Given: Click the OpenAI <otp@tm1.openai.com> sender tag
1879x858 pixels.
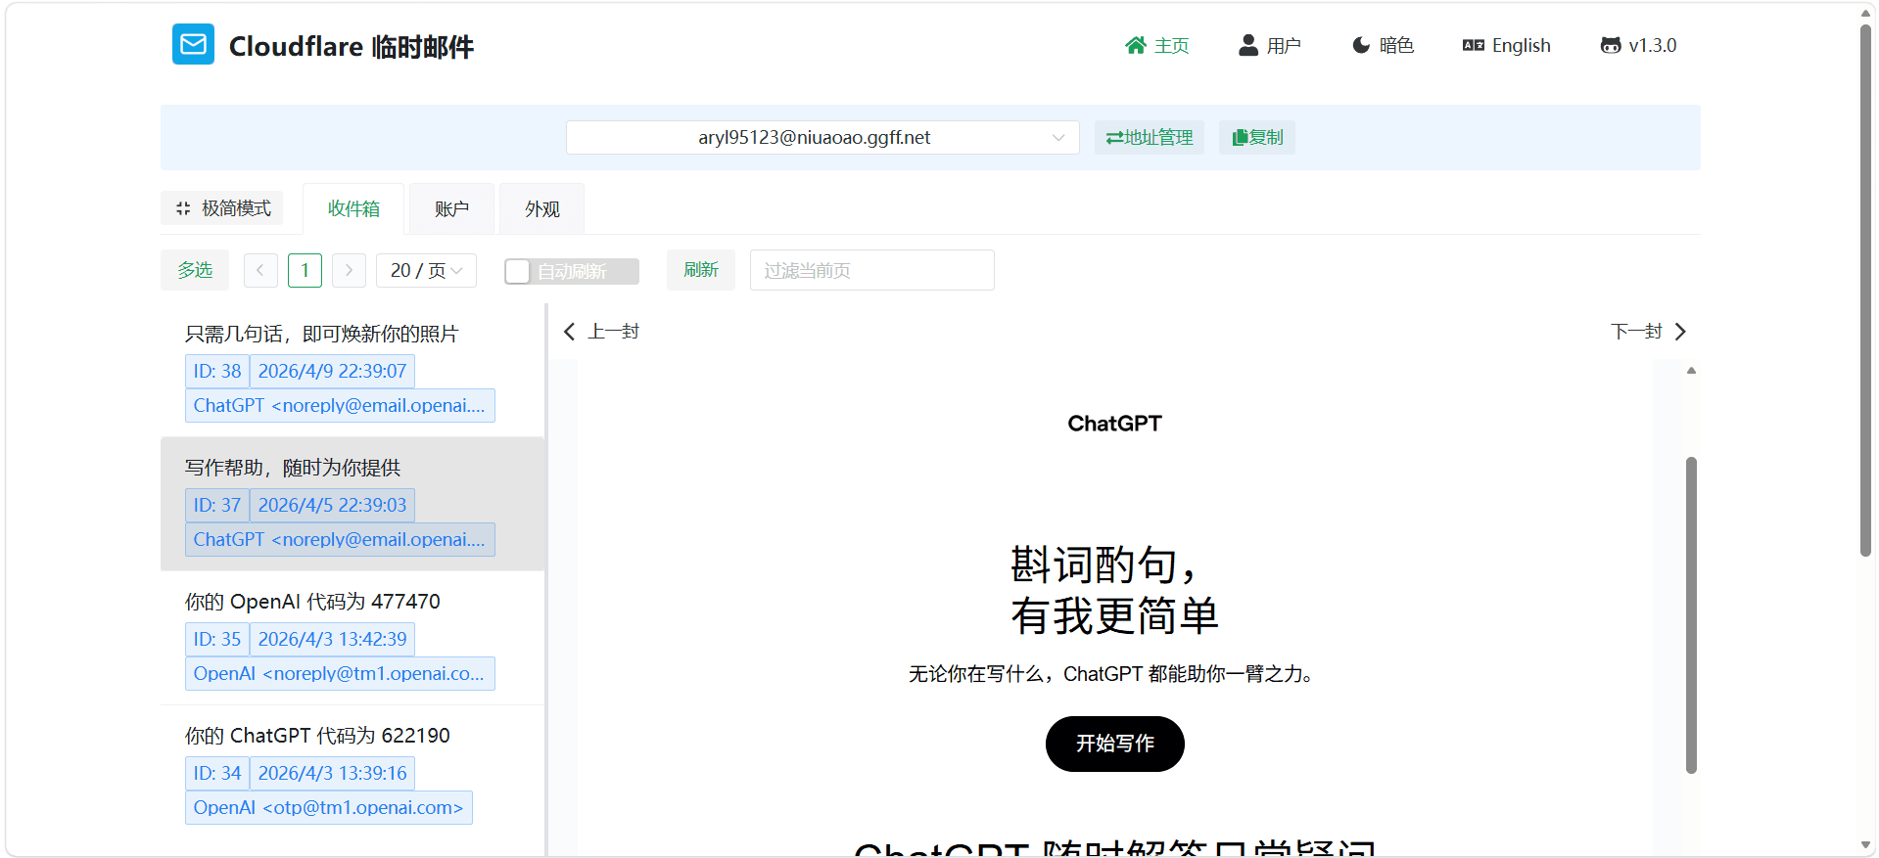Looking at the screenshot, I should [329, 807].
